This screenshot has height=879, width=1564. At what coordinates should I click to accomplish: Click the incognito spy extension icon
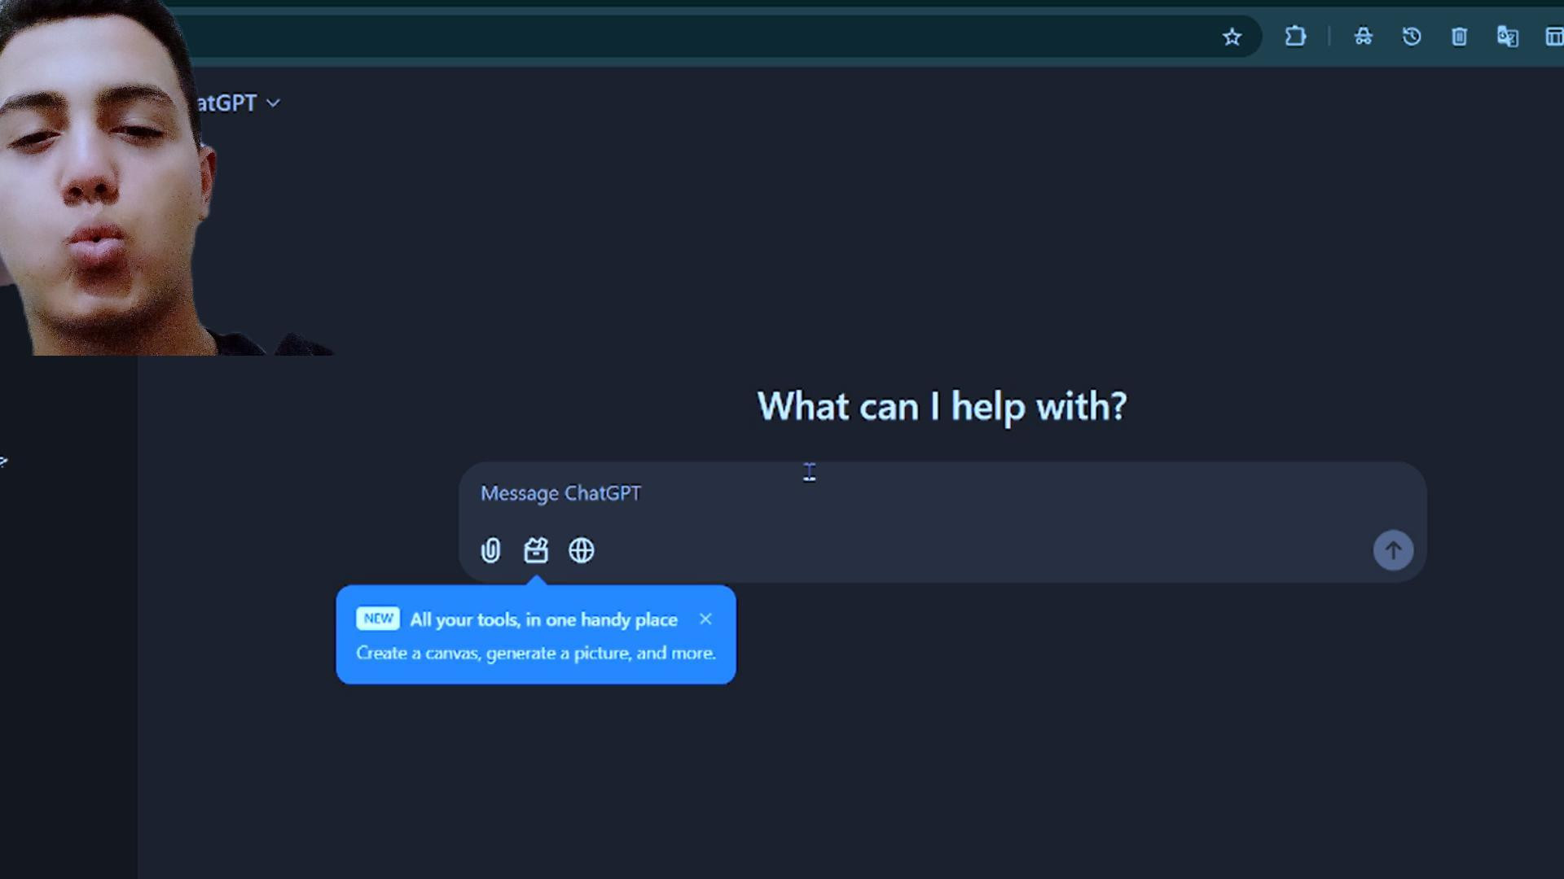point(1363,37)
